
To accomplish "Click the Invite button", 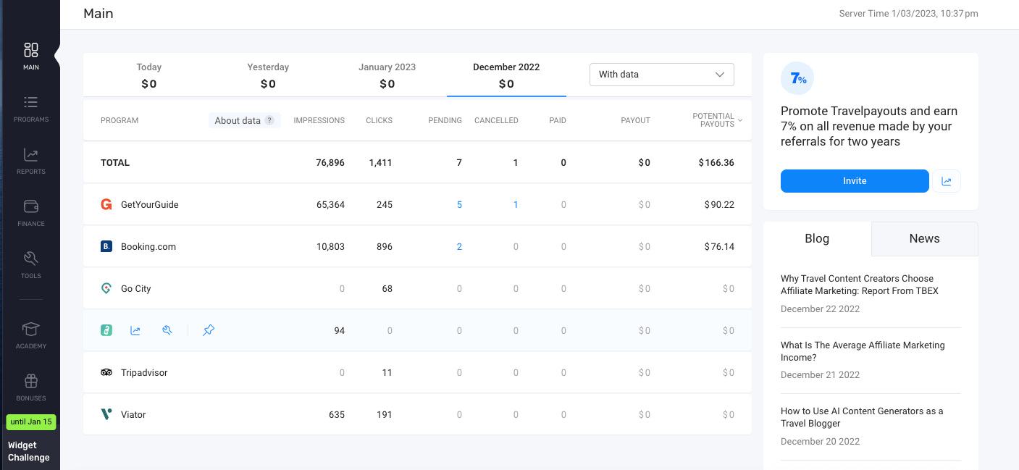I will 855,181.
